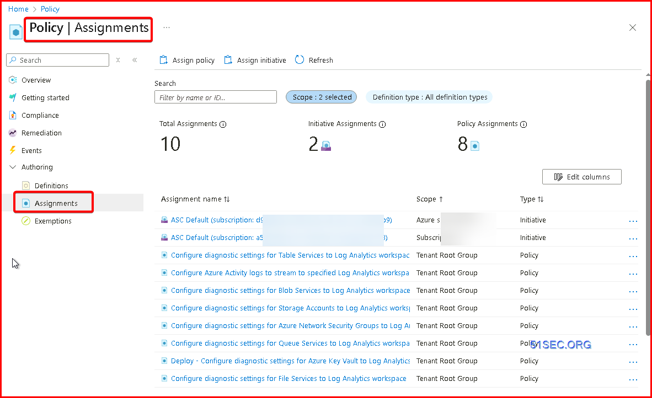Click the Assignments icon under Authoring
This screenshot has height=398, width=652.
(26, 203)
